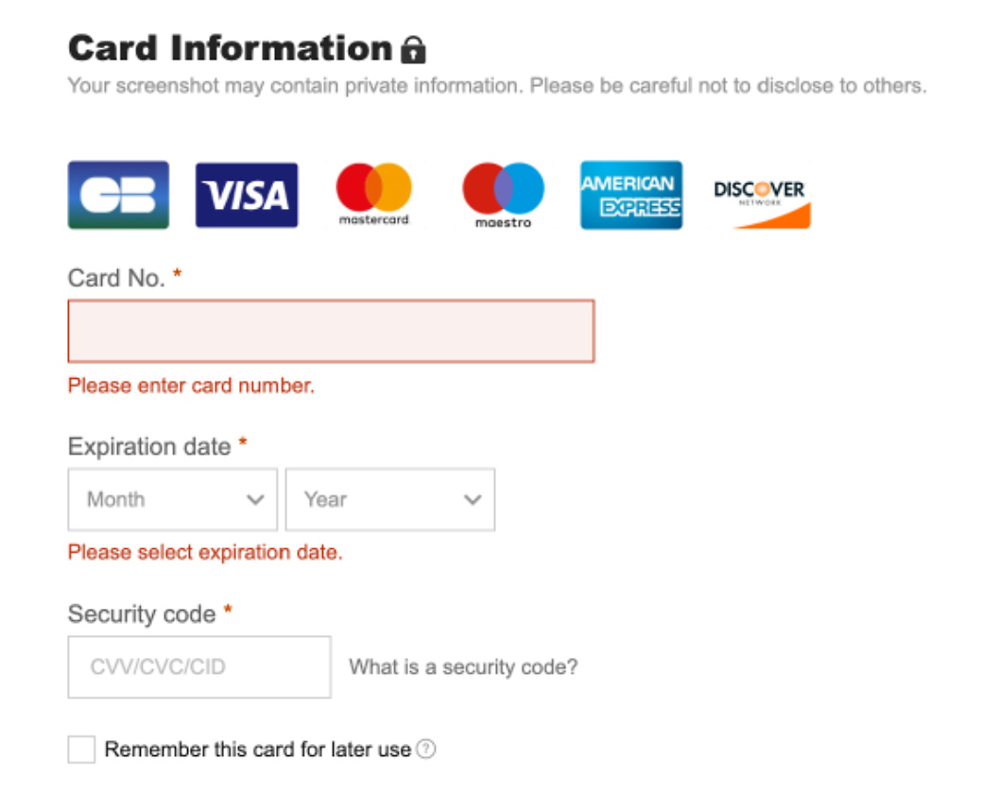Pick the Mastercard logo
This screenshot has width=998, height=794.
[x=374, y=195]
